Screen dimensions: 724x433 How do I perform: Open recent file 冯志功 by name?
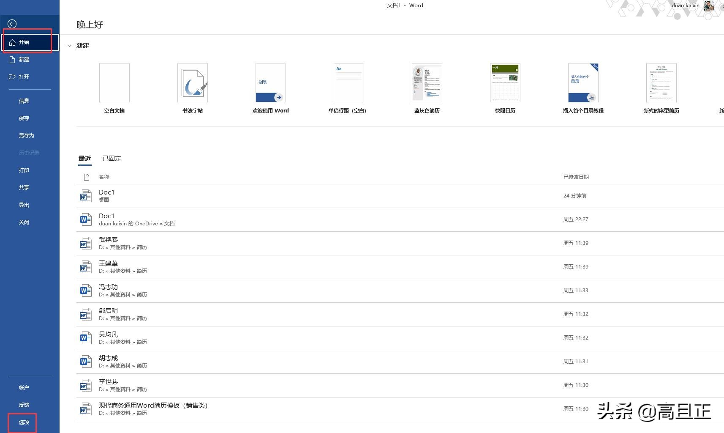tap(108, 287)
